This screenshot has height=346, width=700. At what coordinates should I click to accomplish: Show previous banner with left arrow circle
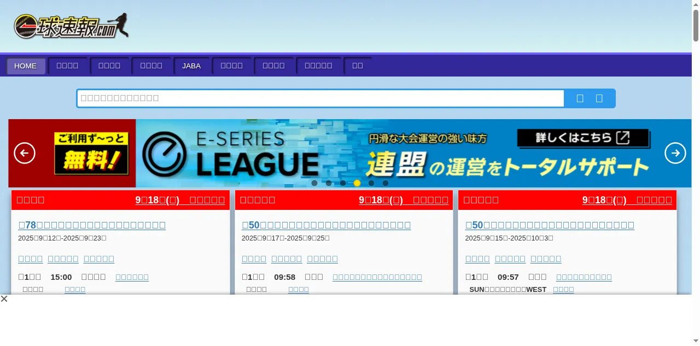click(25, 153)
